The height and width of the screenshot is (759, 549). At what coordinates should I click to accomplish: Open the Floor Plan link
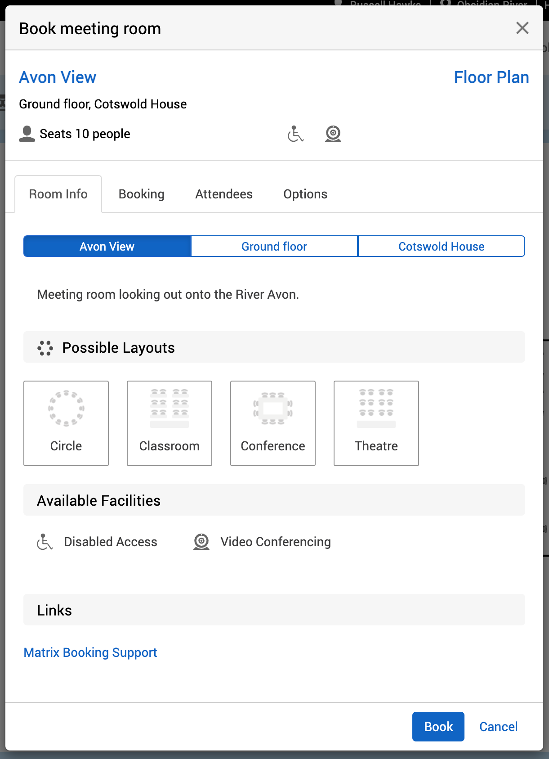[491, 77]
